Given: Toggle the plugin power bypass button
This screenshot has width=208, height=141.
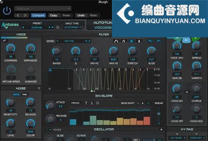Looking at the screenshot, I should [x=7, y=11].
